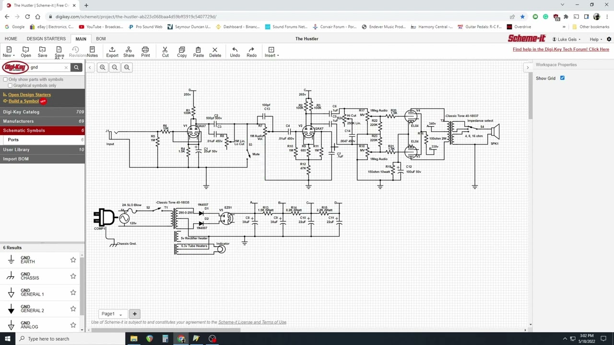Image resolution: width=614 pixels, height=345 pixels.
Task: Open the Insert tool menu
Action: coord(271,52)
